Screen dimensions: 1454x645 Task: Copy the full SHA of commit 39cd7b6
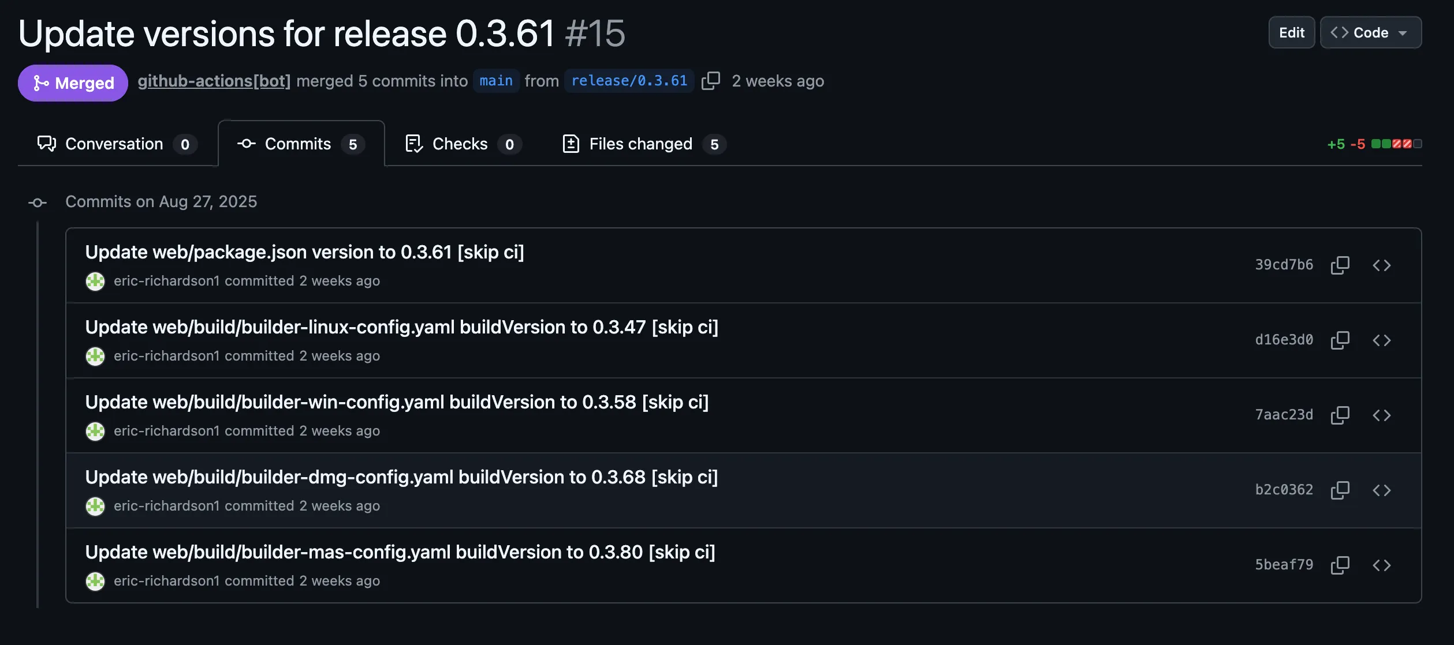pyautogui.click(x=1340, y=265)
